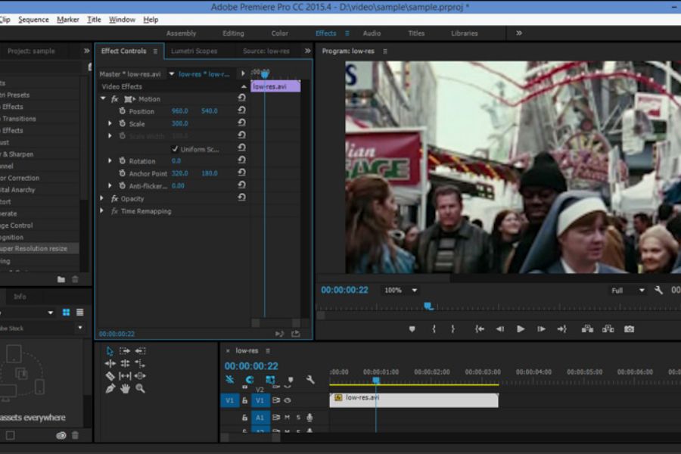Expand the Rotation property
The image size is (681, 454).
click(x=110, y=161)
